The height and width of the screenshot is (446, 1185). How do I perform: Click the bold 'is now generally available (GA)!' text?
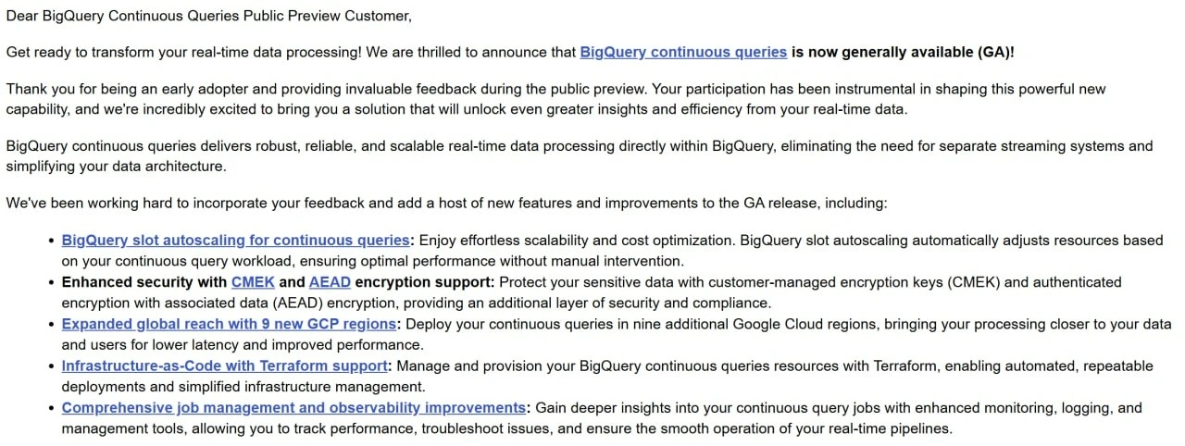(904, 52)
